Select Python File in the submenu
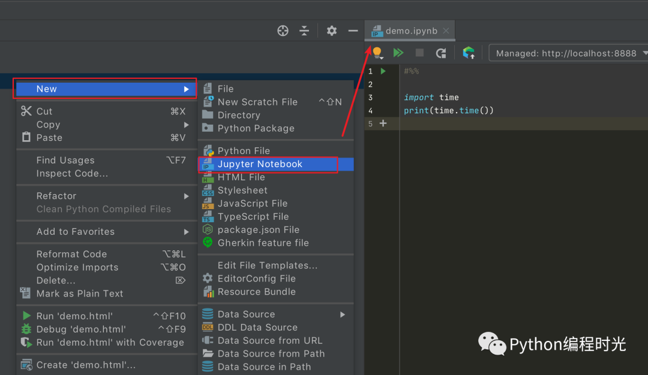 coord(244,151)
